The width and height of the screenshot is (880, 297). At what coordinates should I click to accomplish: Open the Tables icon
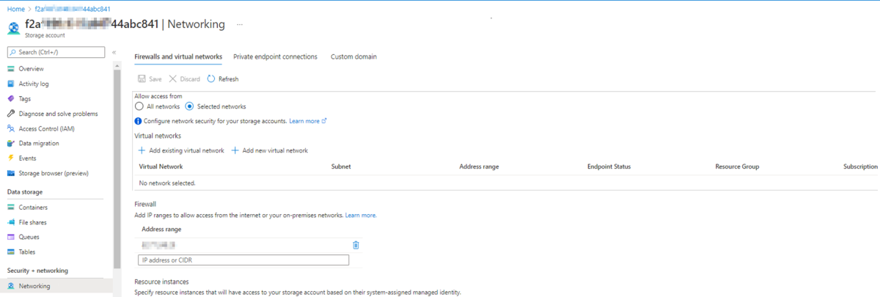tap(11, 252)
